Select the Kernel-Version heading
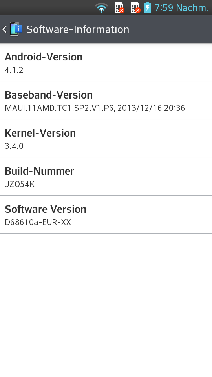The image size is (212, 377). [x=40, y=133]
